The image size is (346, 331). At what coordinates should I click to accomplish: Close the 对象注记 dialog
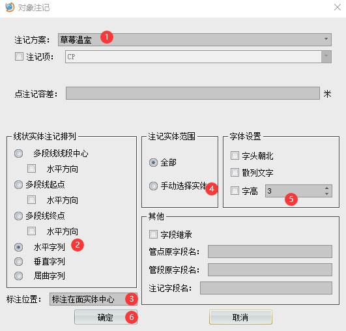click(x=338, y=7)
